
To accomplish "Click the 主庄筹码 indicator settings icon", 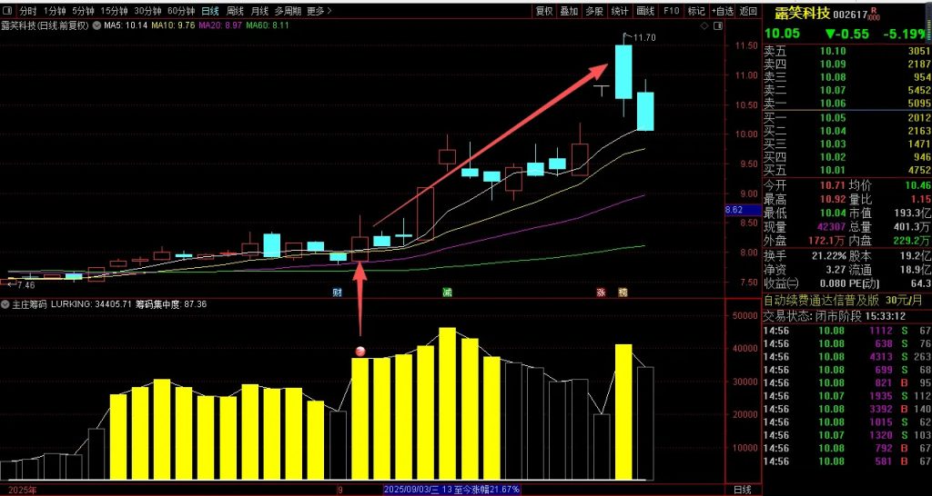I will tap(5, 304).
